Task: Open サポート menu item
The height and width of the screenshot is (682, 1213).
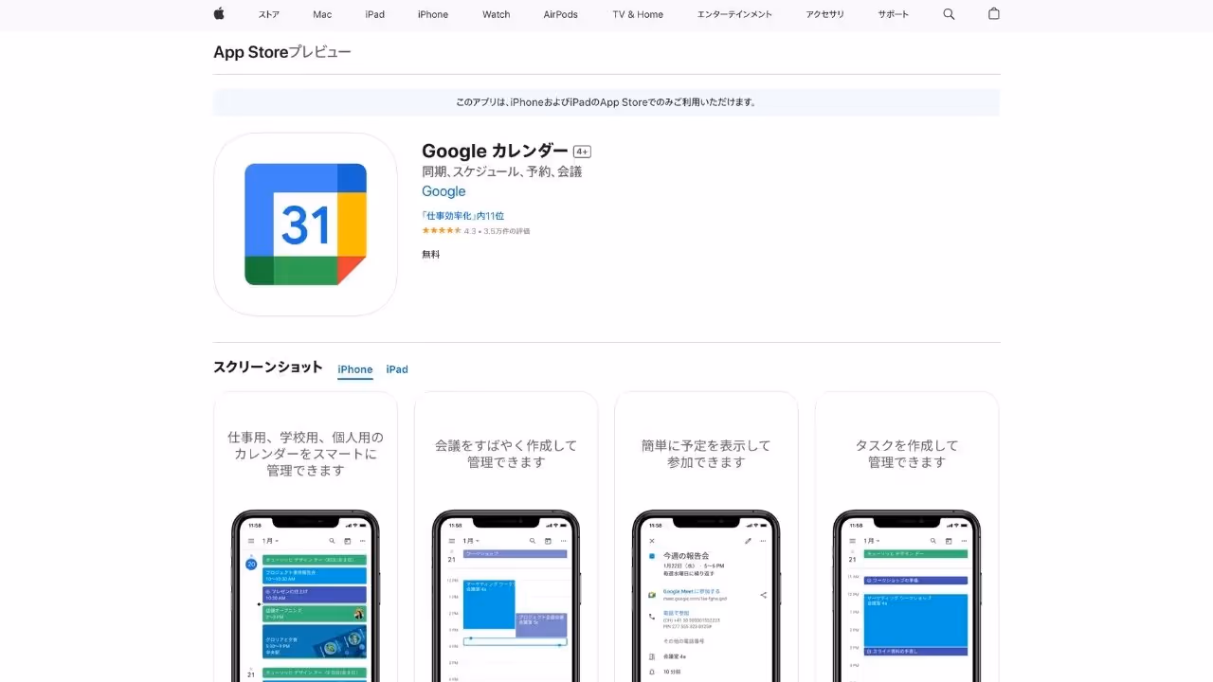Action: tap(893, 14)
